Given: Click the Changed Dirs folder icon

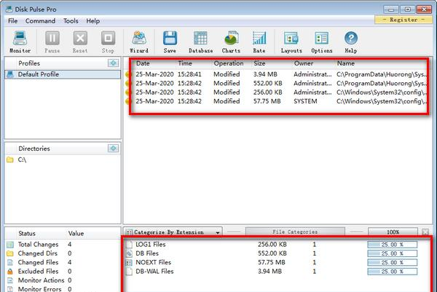Looking at the screenshot, I should (10, 253).
